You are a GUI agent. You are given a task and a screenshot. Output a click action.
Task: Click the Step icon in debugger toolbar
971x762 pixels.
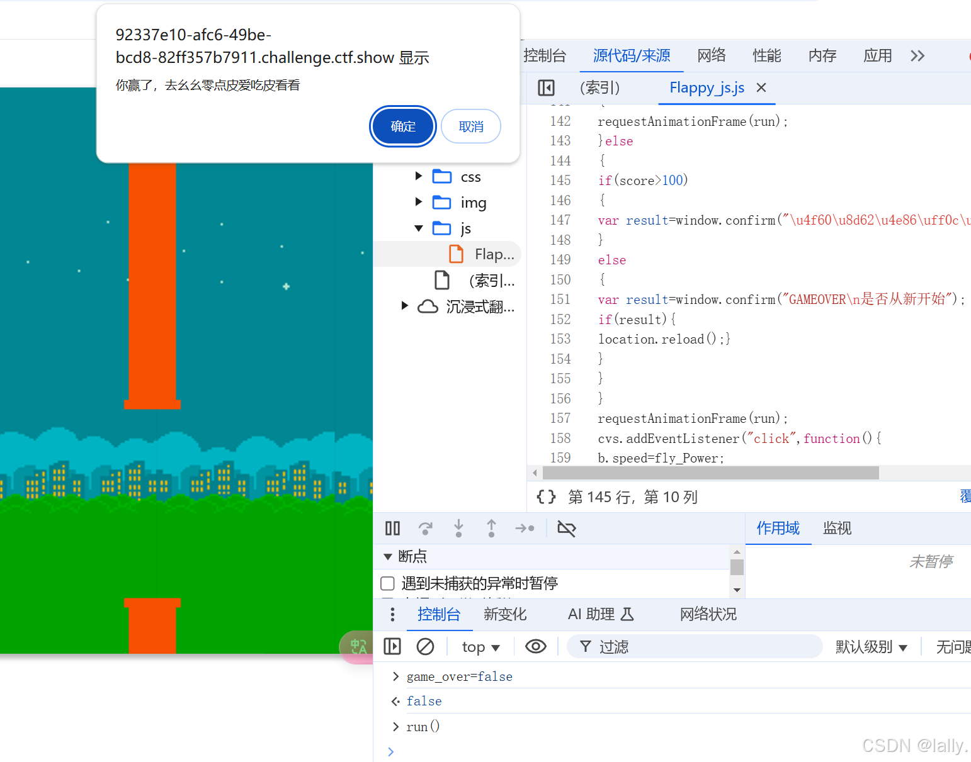[x=525, y=529]
